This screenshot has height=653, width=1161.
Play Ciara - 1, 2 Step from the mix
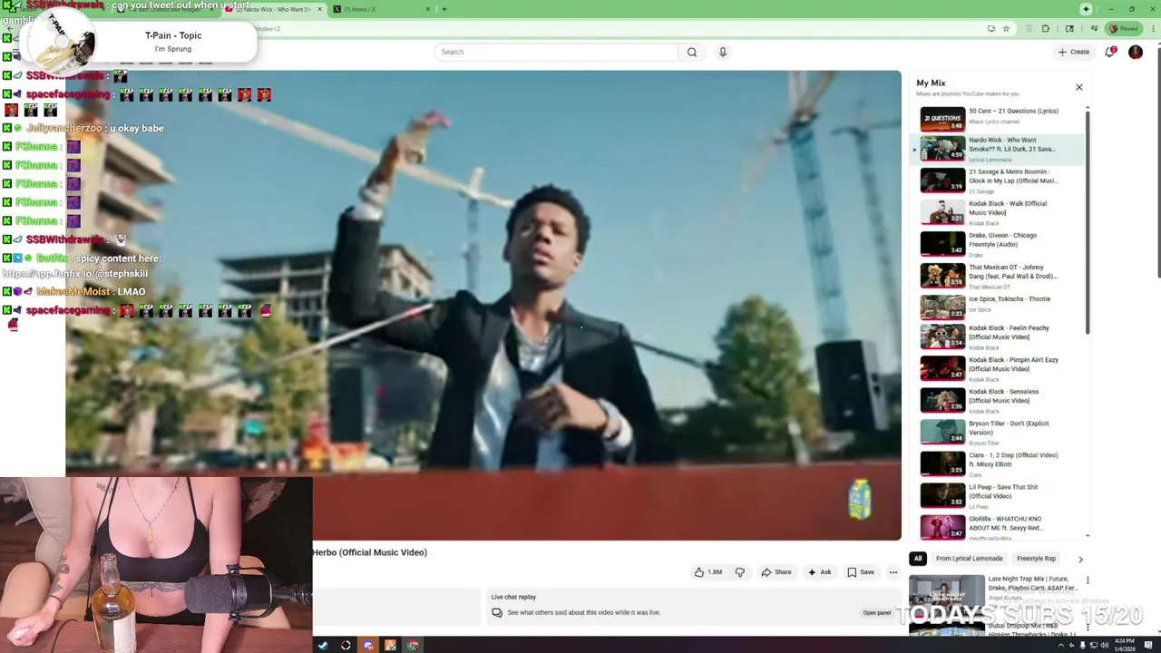(x=998, y=463)
